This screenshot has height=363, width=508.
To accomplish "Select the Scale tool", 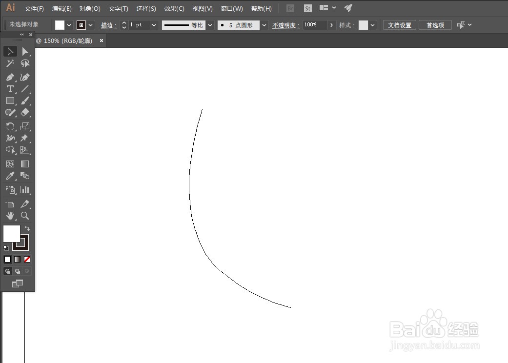I will pyautogui.click(x=25, y=126).
